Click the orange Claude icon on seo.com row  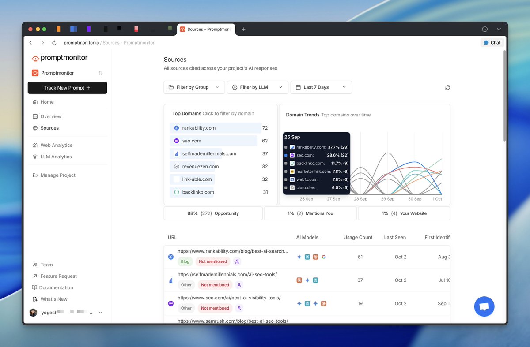[x=323, y=303]
